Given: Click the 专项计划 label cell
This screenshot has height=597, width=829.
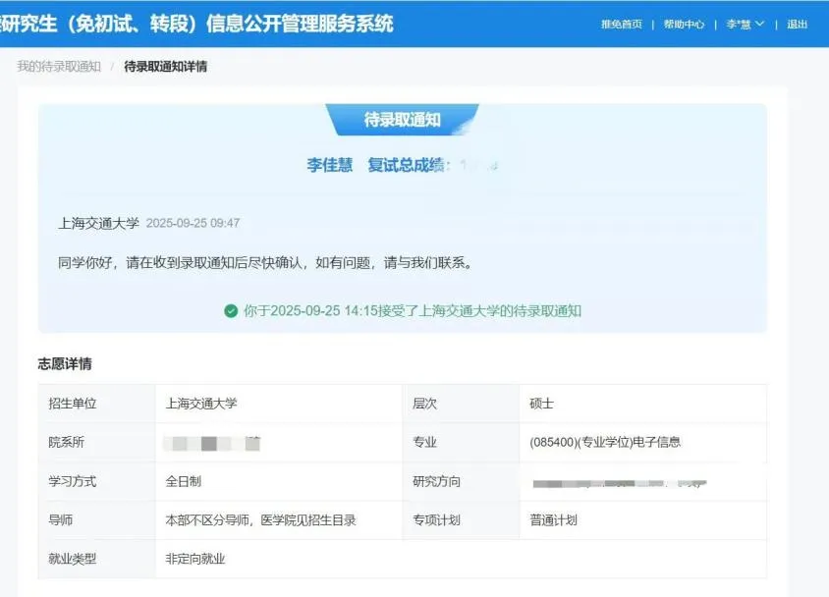Looking at the screenshot, I should pyautogui.click(x=461, y=520).
